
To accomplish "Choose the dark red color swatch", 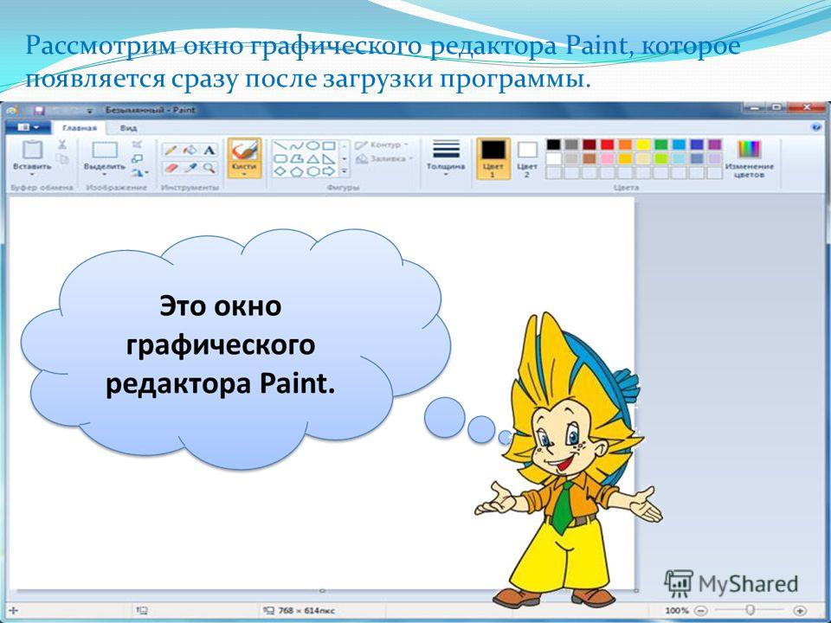I will [589, 145].
